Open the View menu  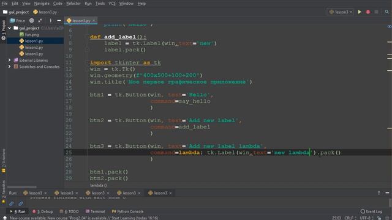point(26,4)
